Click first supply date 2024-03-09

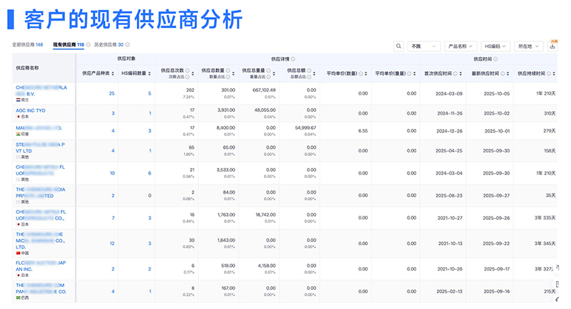click(x=449, y=93)
